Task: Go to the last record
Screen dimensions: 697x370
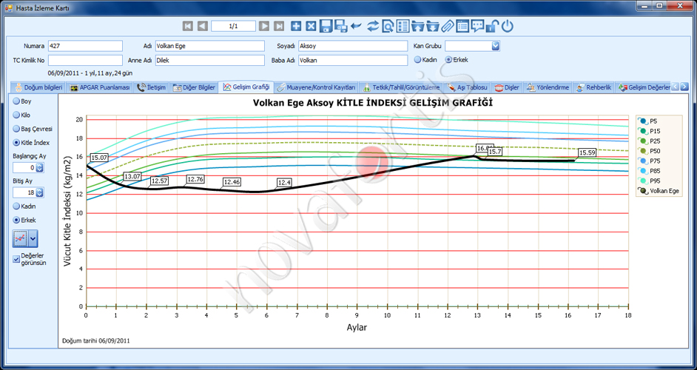Action: point(279,26)
